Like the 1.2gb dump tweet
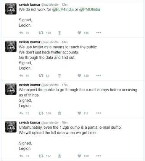145x161 pixels. click(79, 156)
